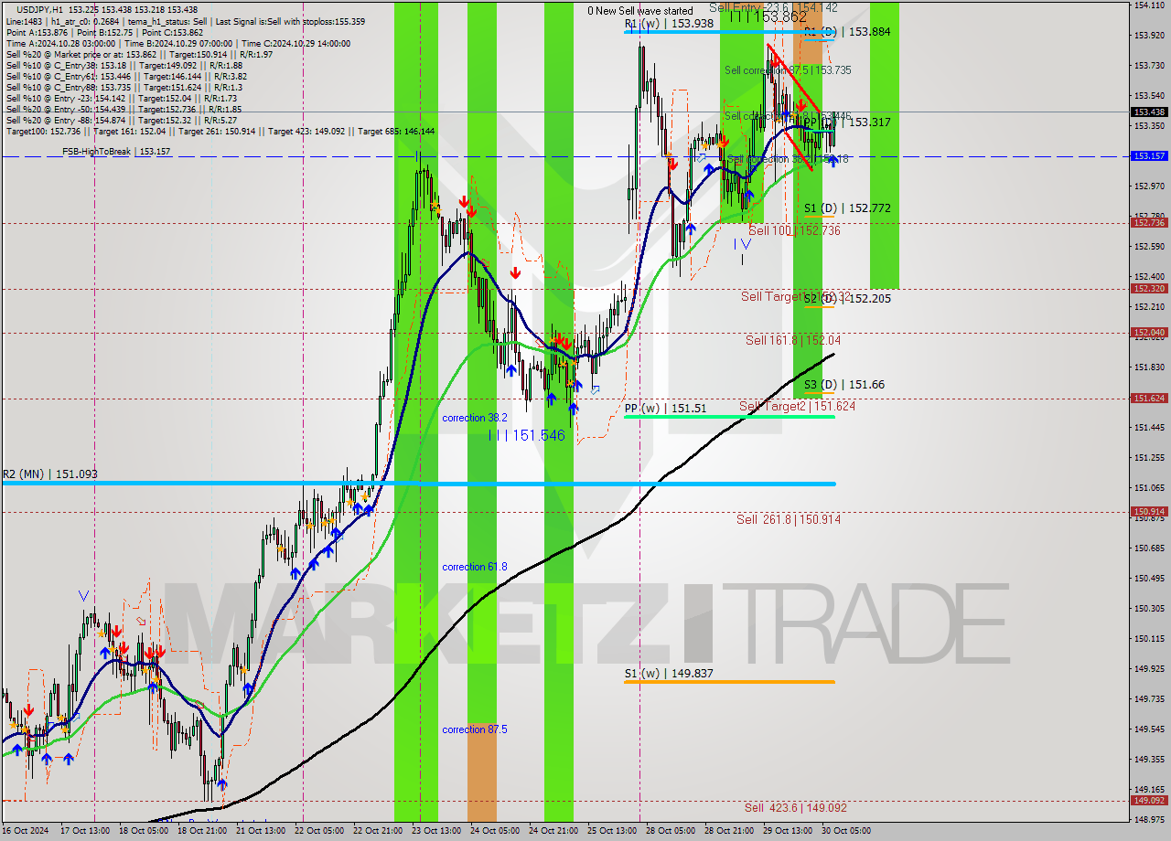This screenshot has width=1171, height=841.
Task: Select the green PP (w) horizontal line
Action: coord(729,417)
